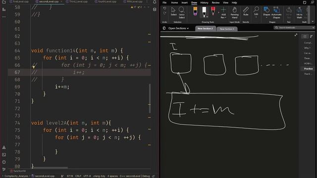Open the Structure tool window icon

pos(4,9)
